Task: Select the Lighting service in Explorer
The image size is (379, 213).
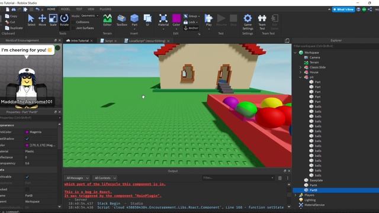Action: pyautogui.click(x=310, y=200)
